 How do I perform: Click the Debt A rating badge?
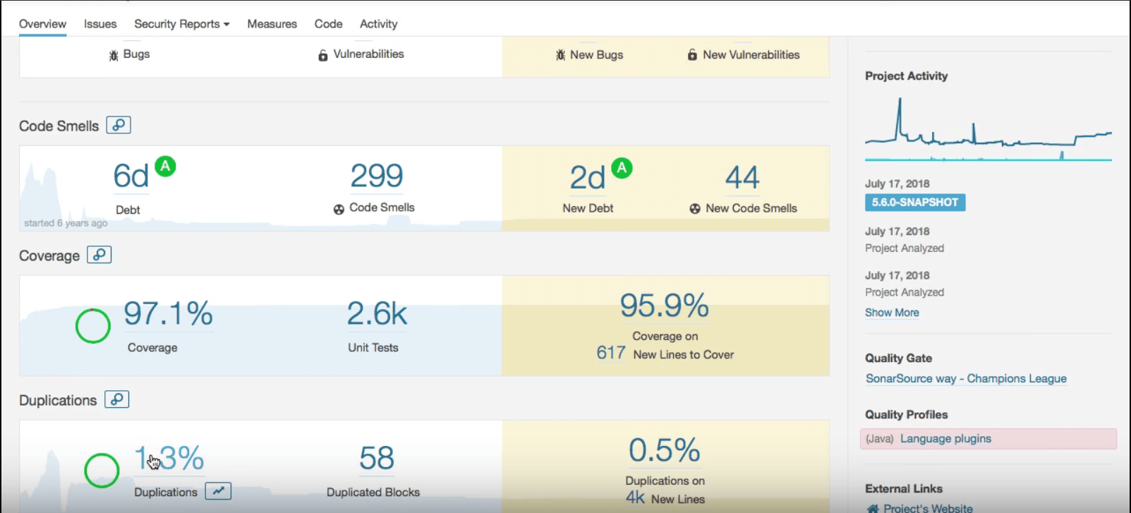coord(165,167)
